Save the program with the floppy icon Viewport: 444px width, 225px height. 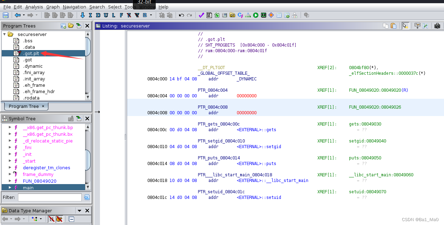(x=6, y=15)
